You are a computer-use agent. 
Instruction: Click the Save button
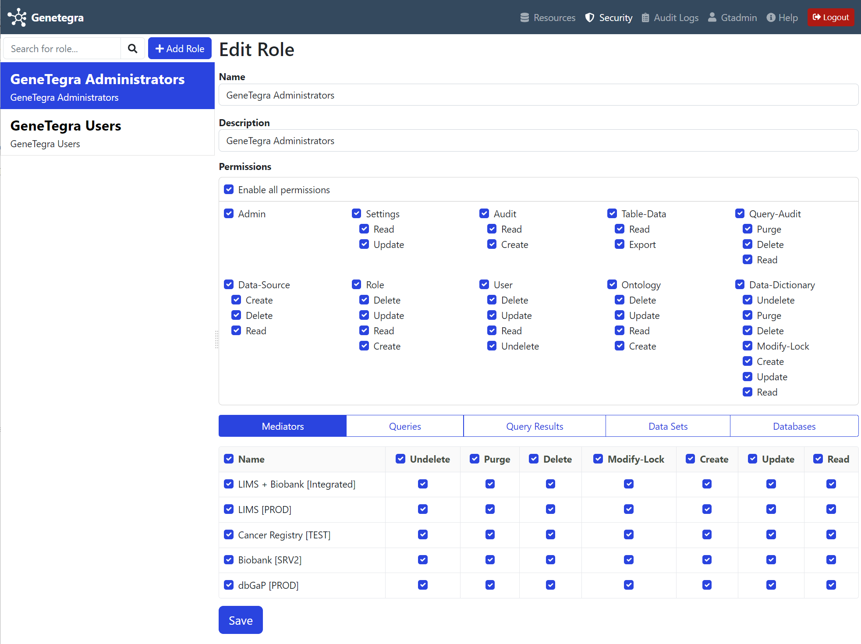point(241,620)
